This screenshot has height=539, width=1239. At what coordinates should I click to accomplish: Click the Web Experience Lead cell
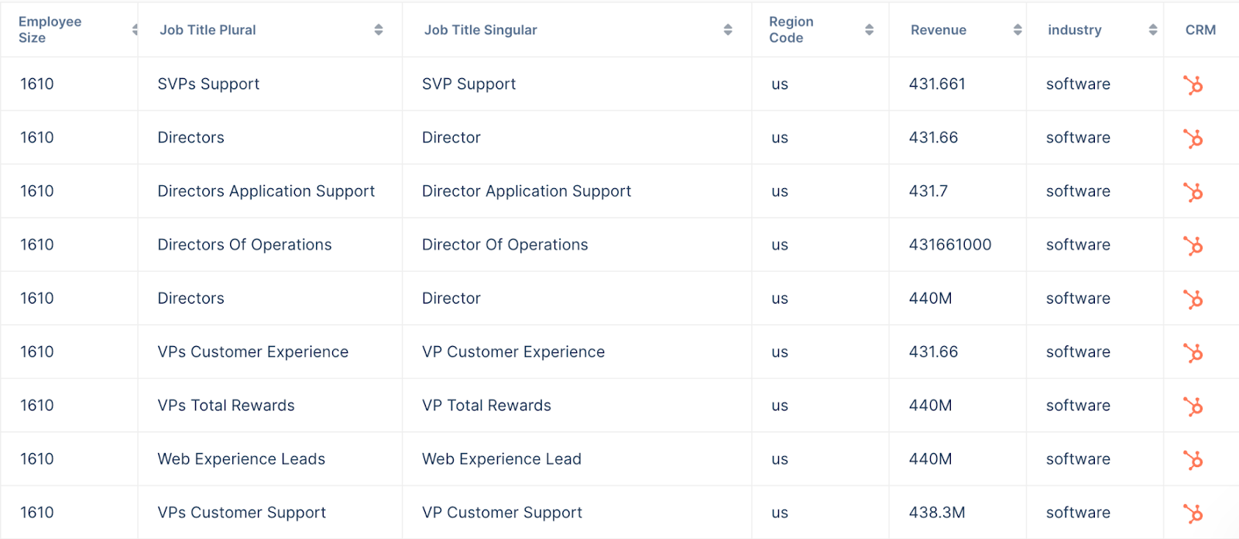(501, 458)
